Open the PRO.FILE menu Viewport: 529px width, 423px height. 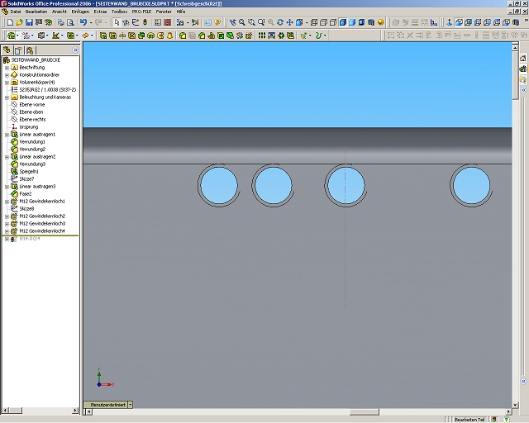141,12
